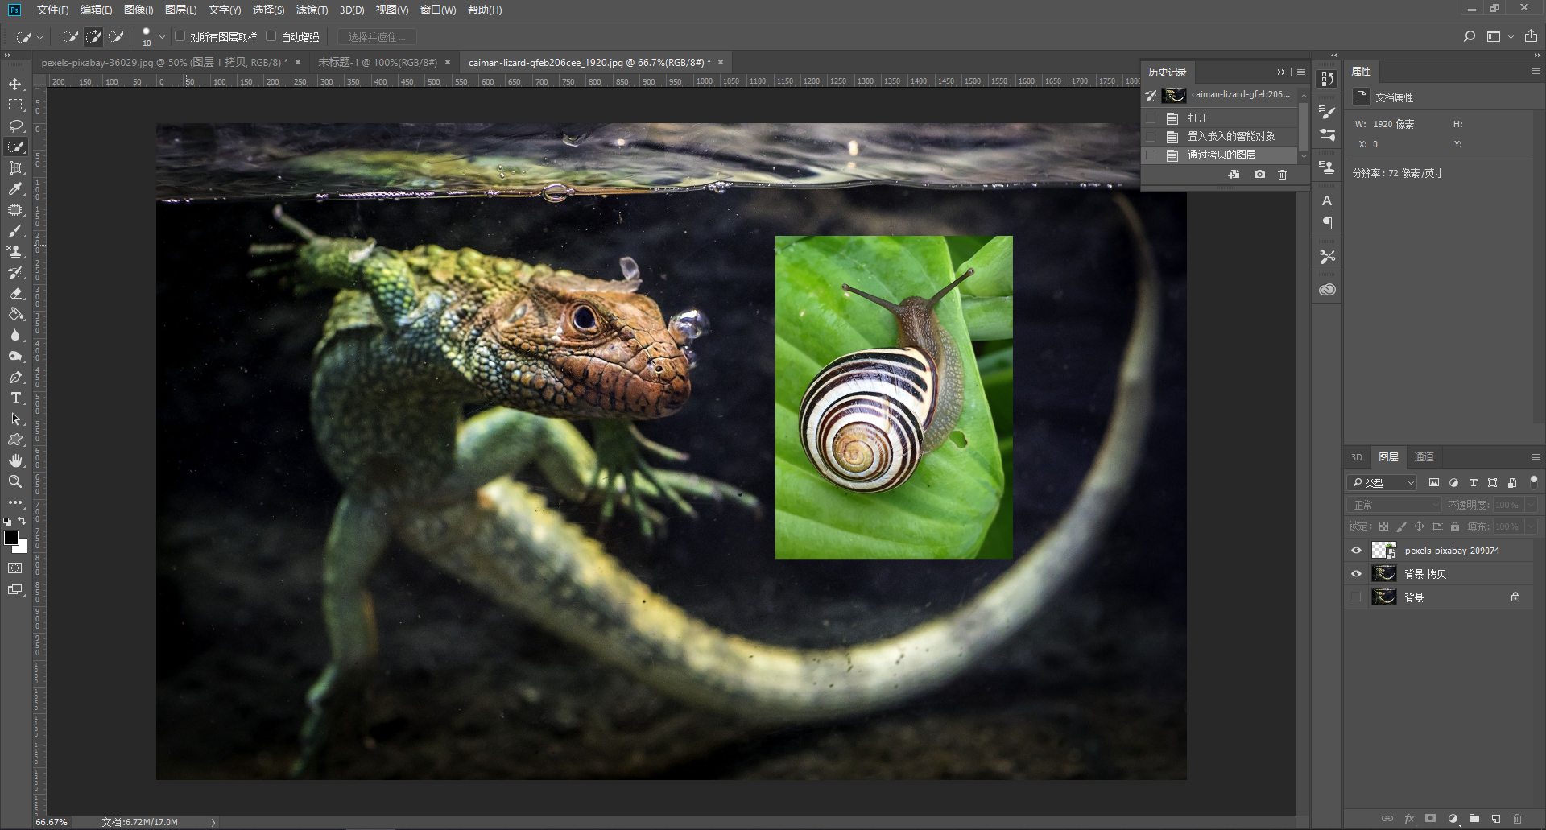Open the Character panel dock icon
This screenshot has height=830, width=1546.
(x=1328, y=200)
